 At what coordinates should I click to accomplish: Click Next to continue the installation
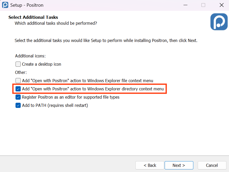point(179,165)
